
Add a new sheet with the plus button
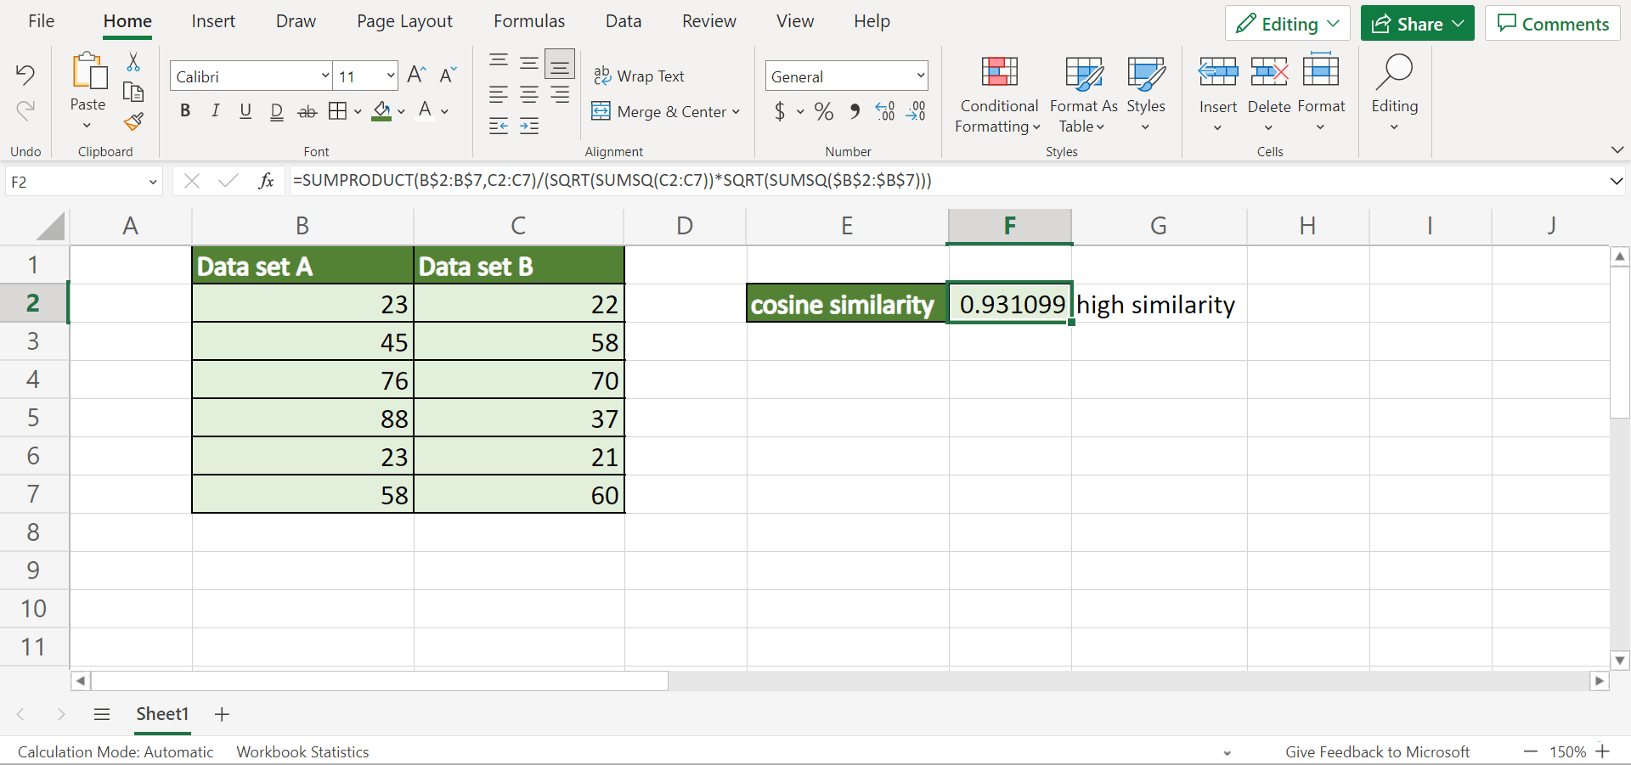click(x=221, y=714)
